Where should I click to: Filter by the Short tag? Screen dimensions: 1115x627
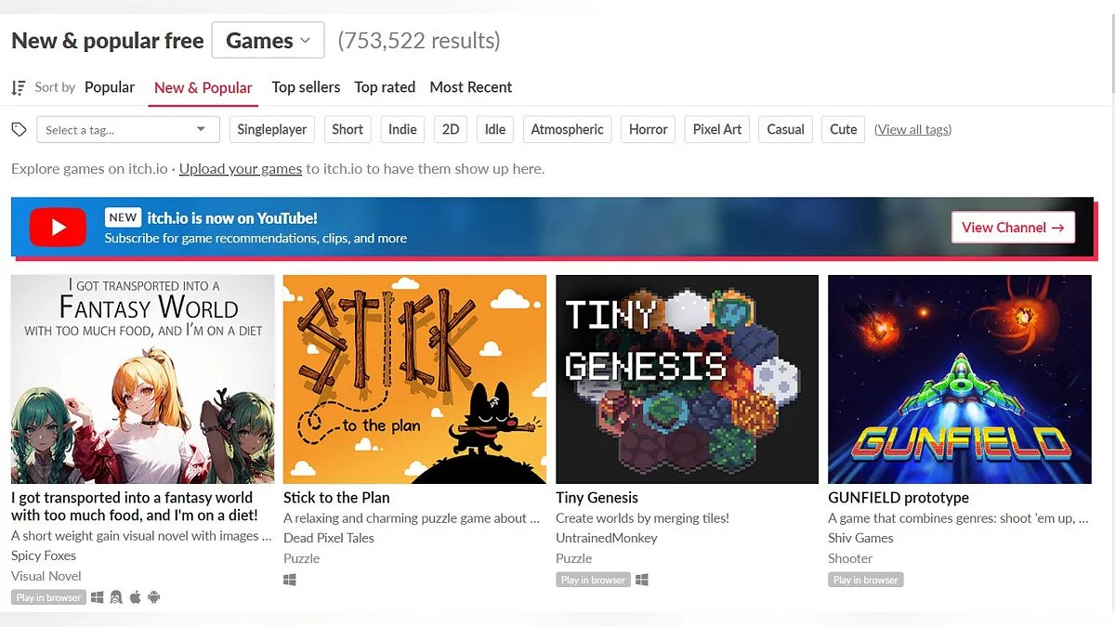pyautogui.click(x=348, y=129)
